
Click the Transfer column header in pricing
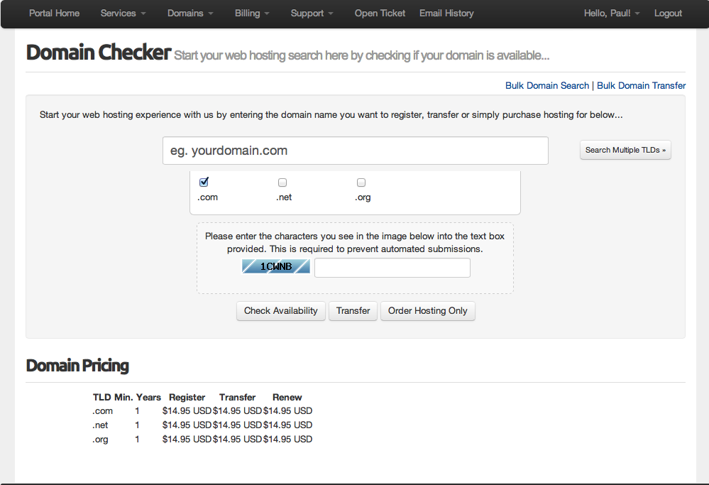pyautogui.click(x=237, y=397)
